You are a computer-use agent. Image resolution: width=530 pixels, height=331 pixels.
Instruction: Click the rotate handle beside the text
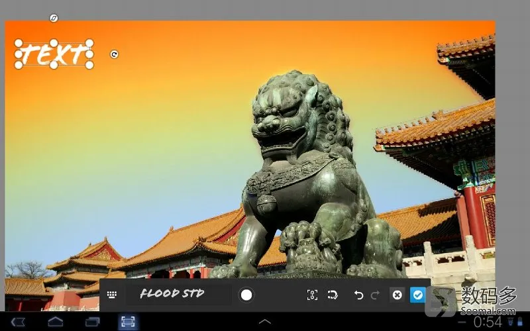[x=114, y=54]
